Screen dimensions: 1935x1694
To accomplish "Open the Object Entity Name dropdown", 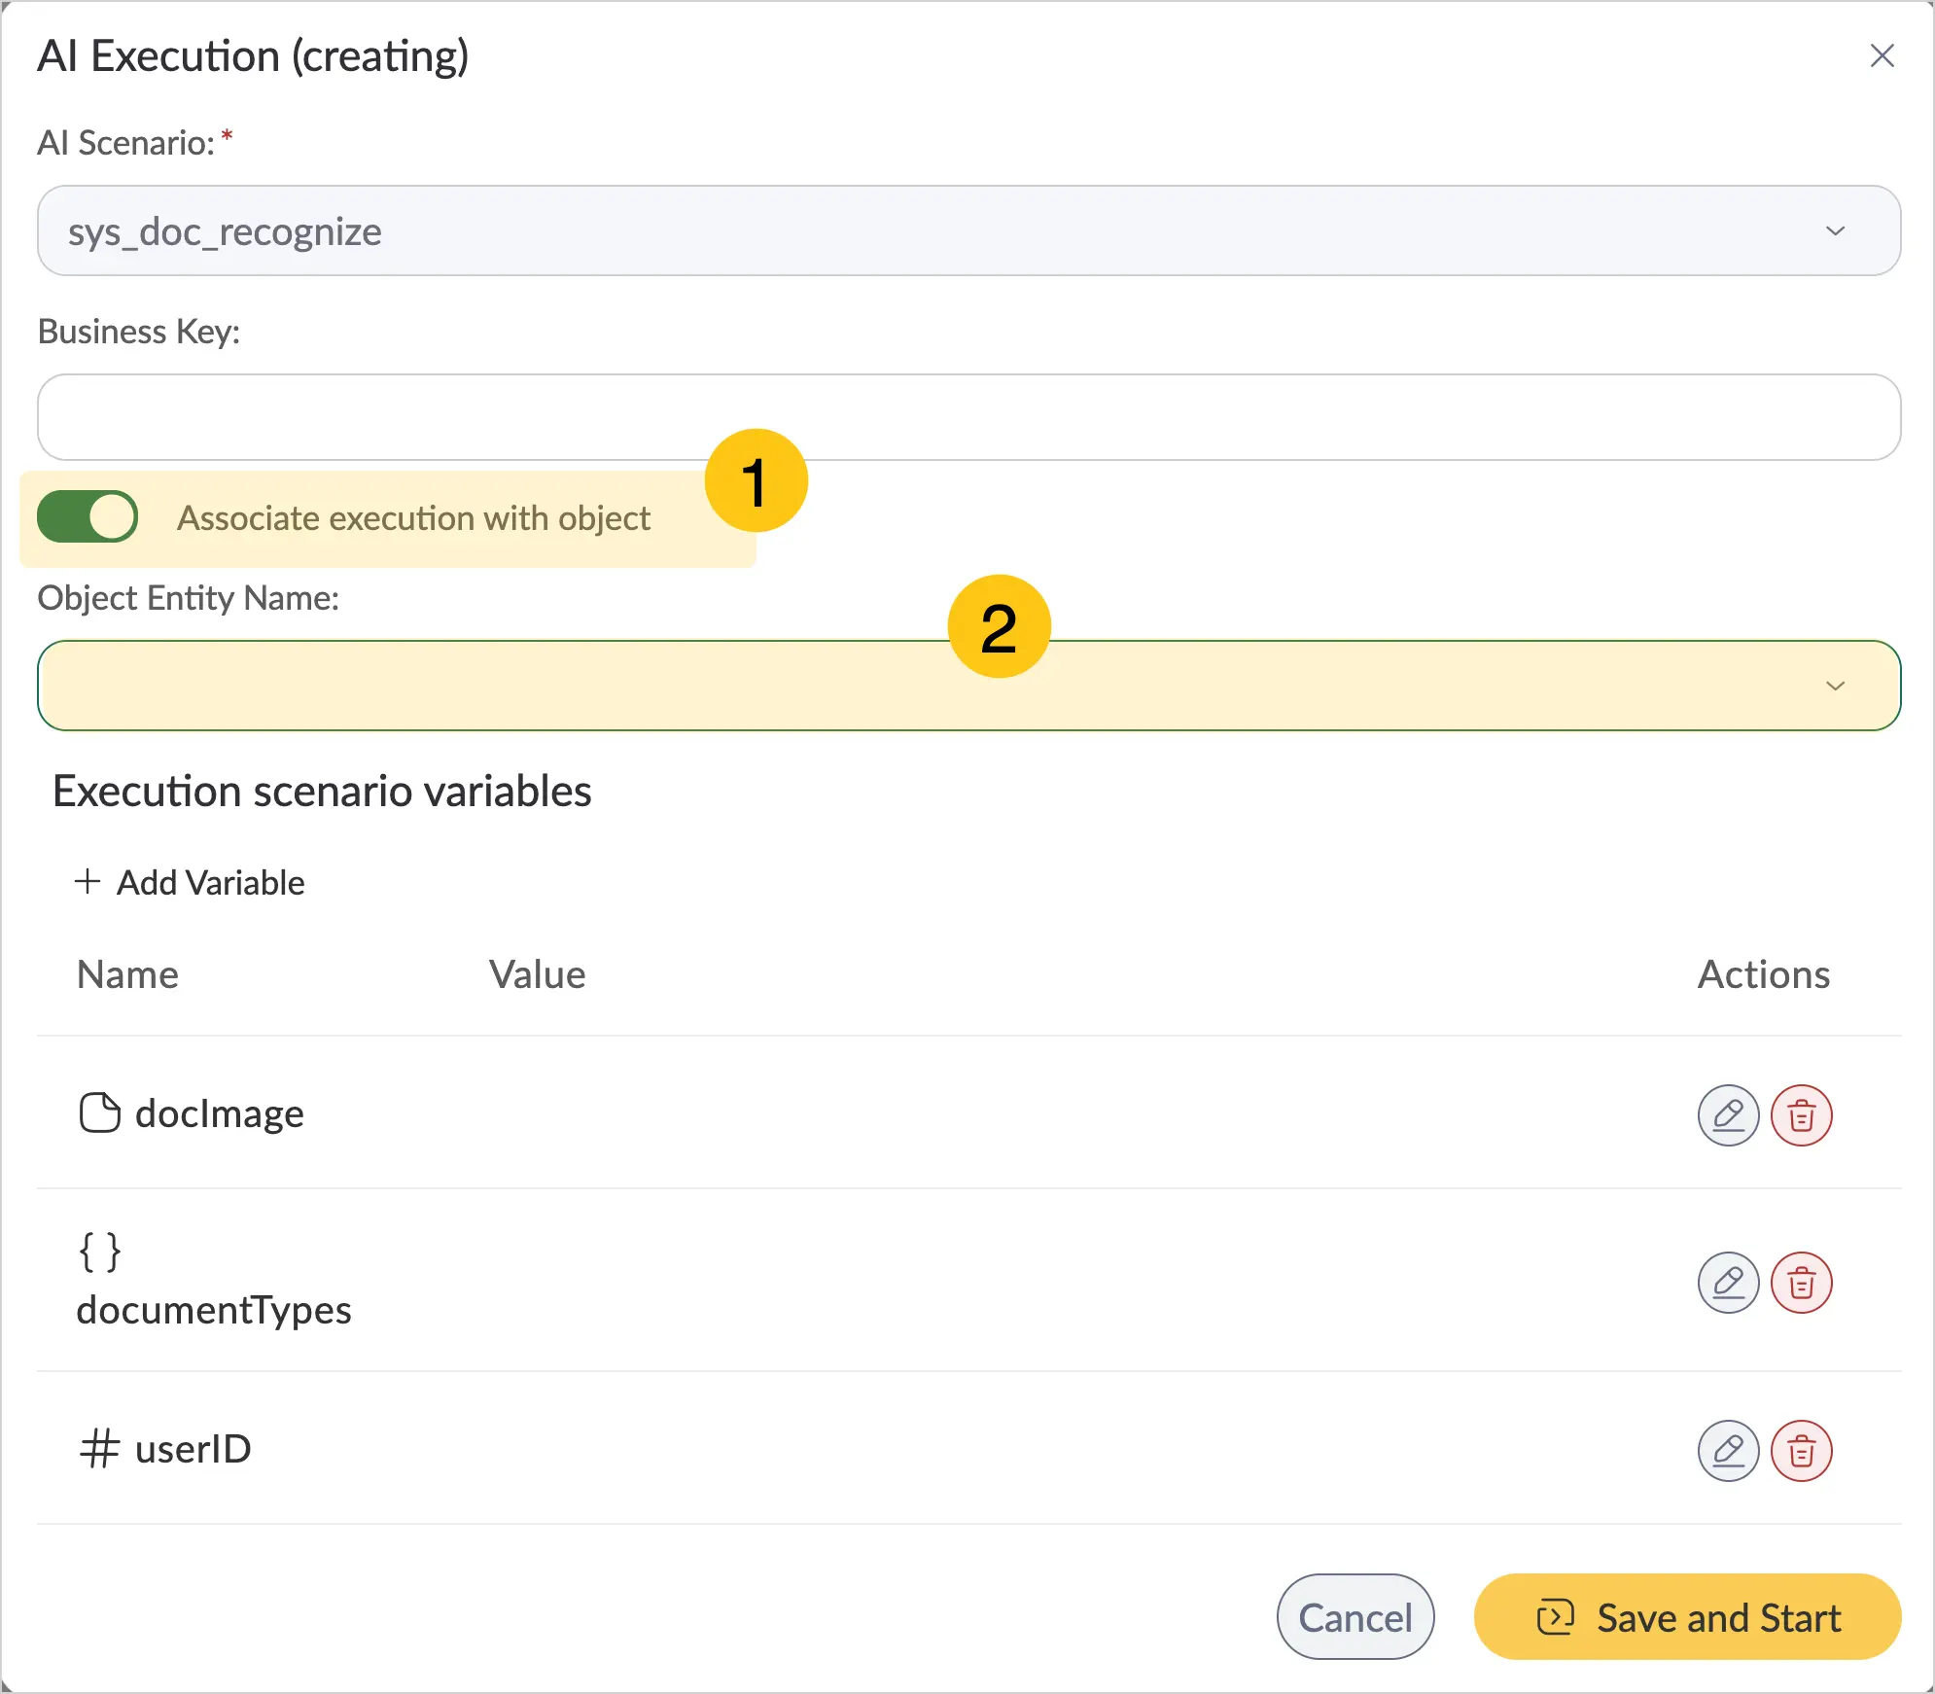I will [968, 686].
